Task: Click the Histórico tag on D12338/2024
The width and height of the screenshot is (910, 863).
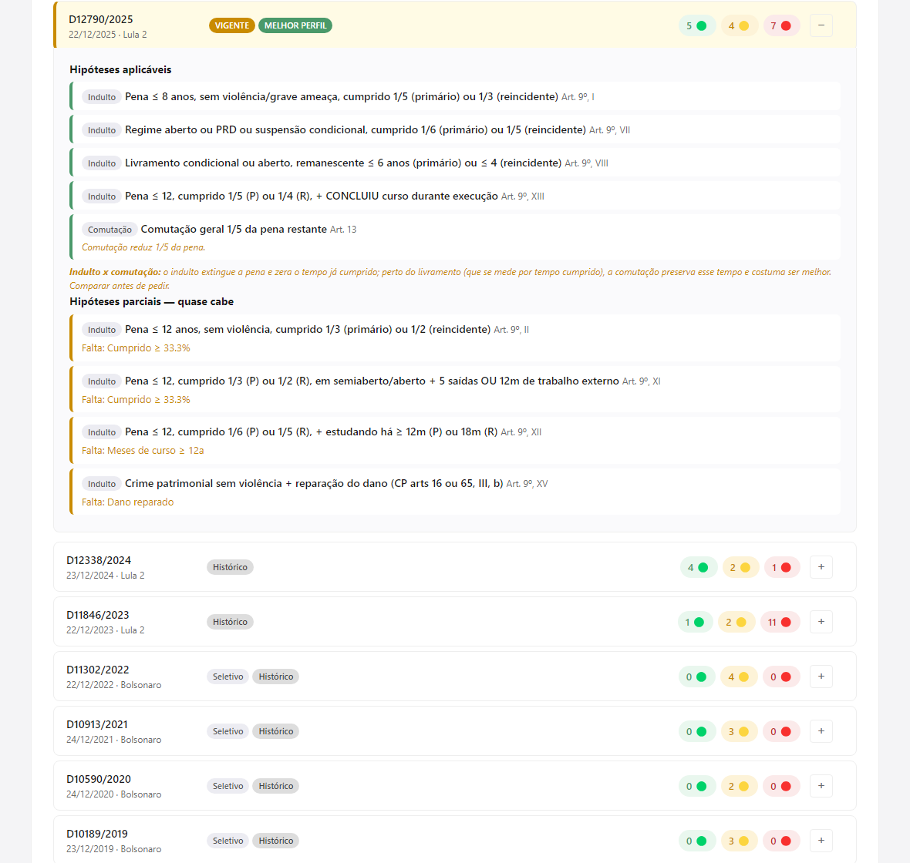Action: coord(230,567)
